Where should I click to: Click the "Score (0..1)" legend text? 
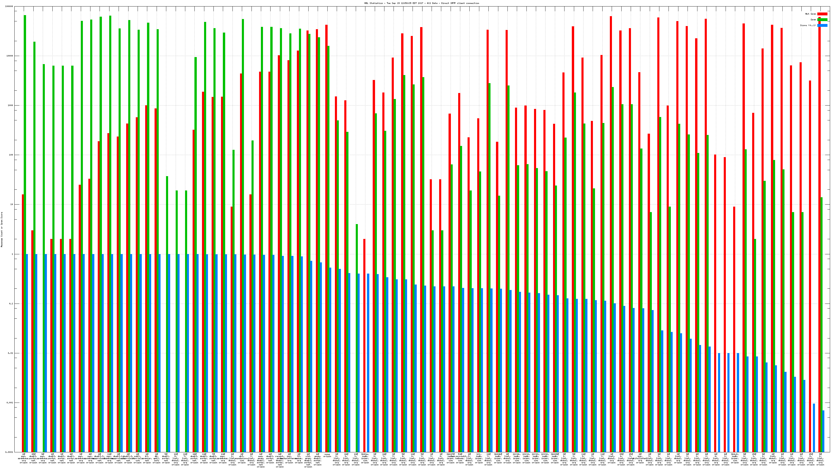coord(808,25)
